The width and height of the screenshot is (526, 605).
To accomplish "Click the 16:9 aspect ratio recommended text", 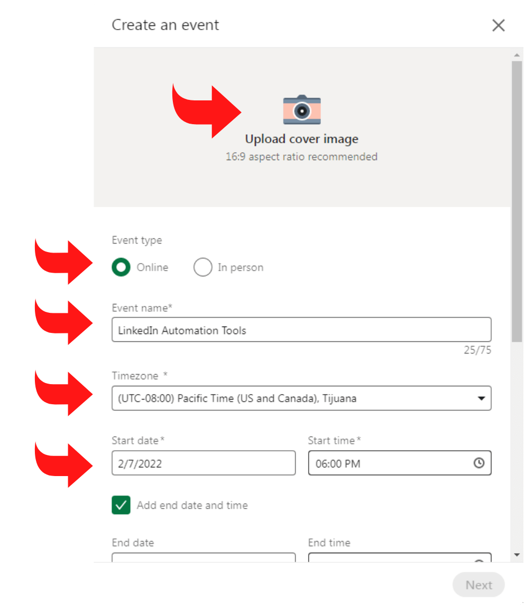I will (x=301, y=156).
